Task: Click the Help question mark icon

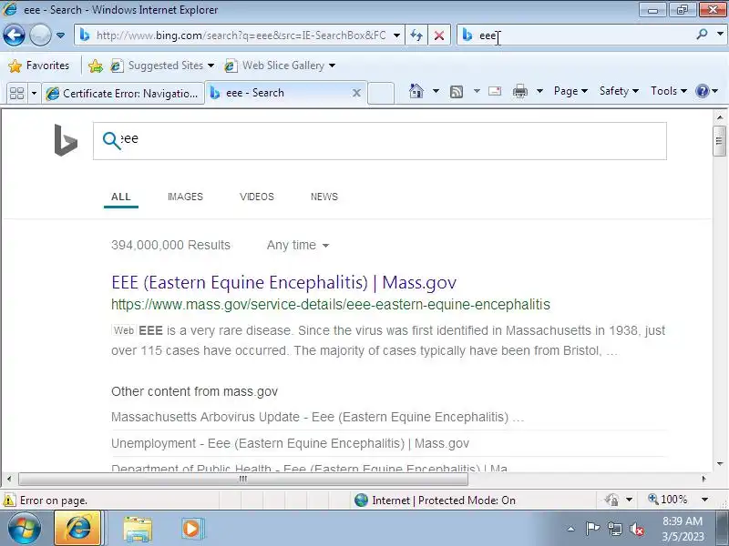Action: (702, 91)
